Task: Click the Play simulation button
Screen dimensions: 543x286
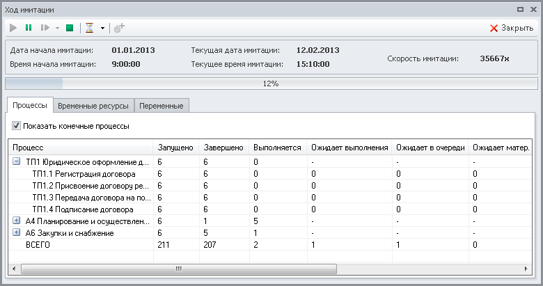Action: click(13, 28)
